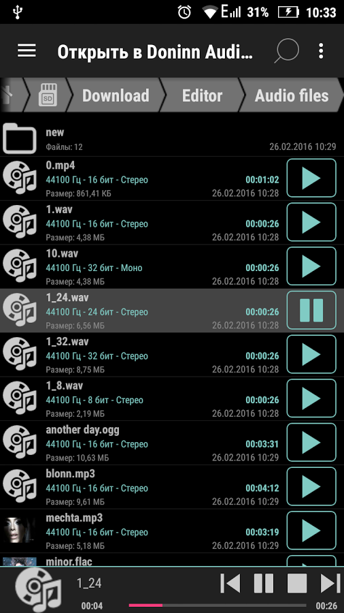The width and height of the screenshot is (344, 613).
Task: Navigate to Editor breadcrumb
Action: tap(202, 95)
